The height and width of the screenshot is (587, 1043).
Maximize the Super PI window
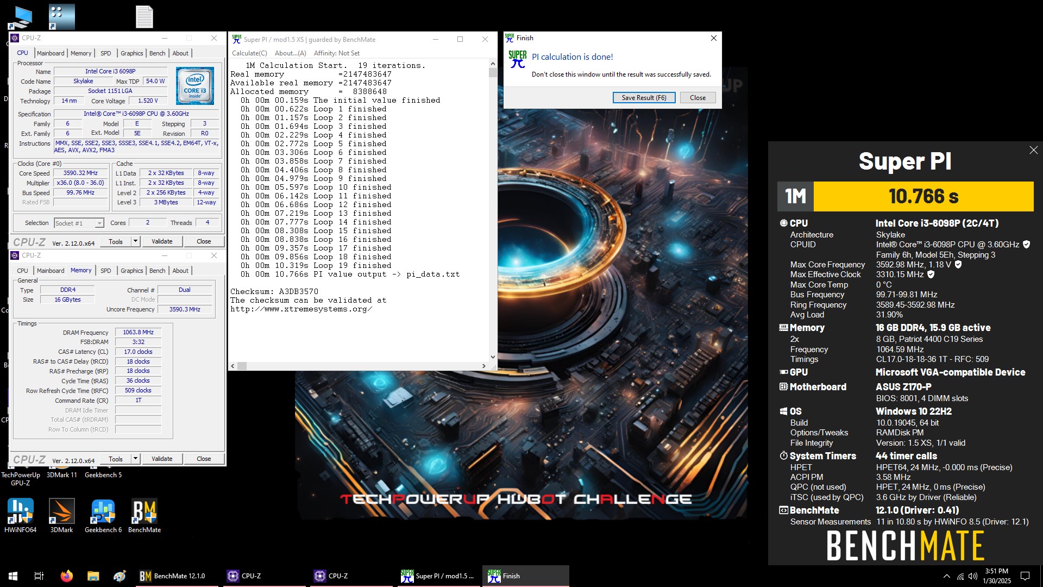click(x=460, y=39)
